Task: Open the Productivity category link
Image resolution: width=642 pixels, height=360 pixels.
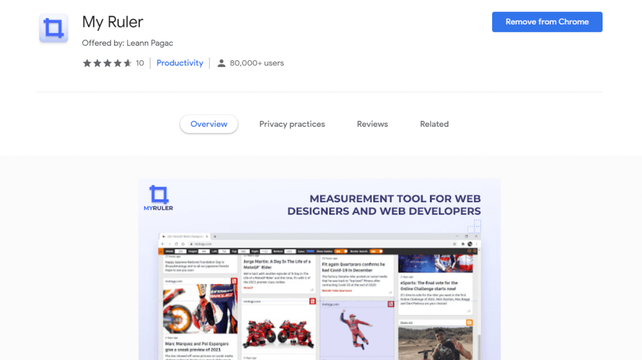Action: pos(180,63)
